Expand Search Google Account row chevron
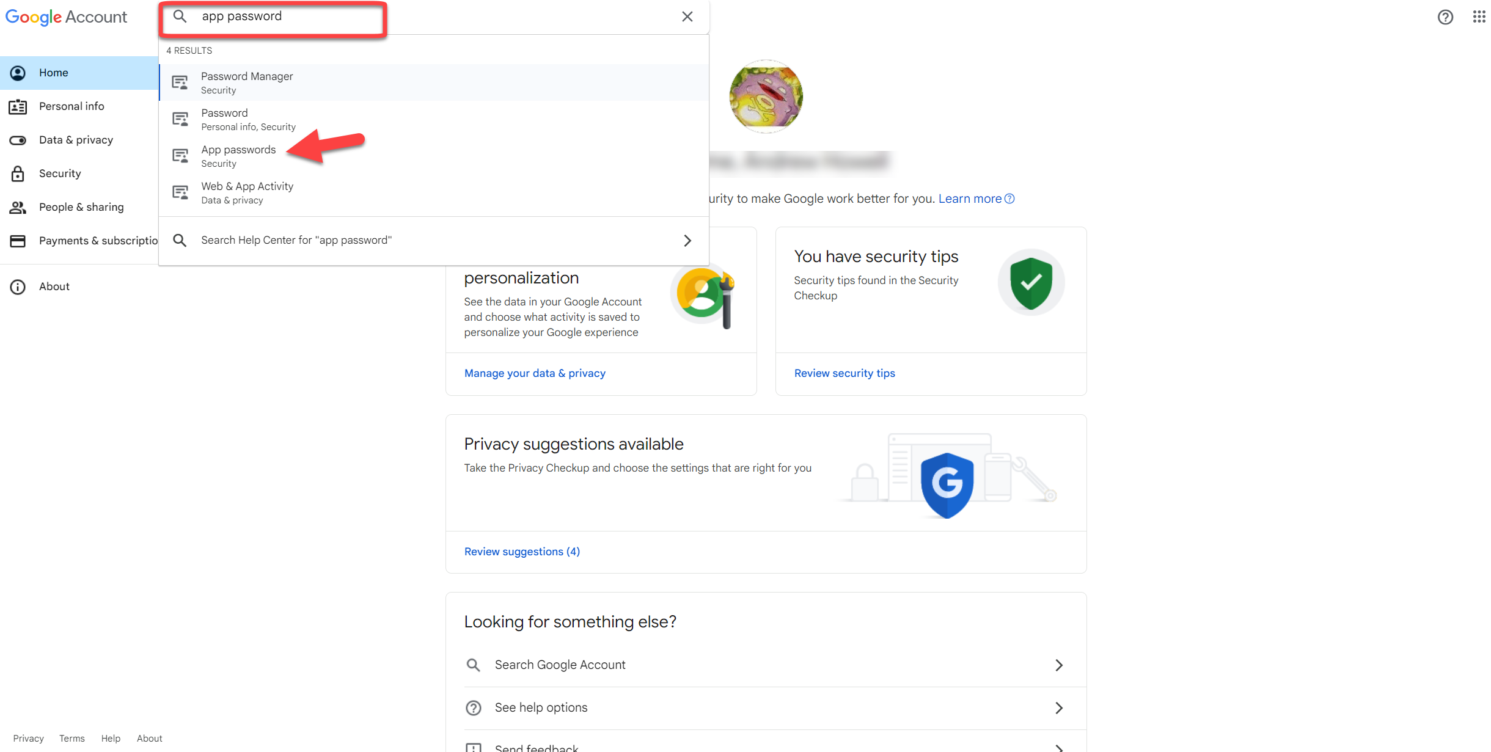The height and width of the screenshot is (752, 1491). point(1059,665)
